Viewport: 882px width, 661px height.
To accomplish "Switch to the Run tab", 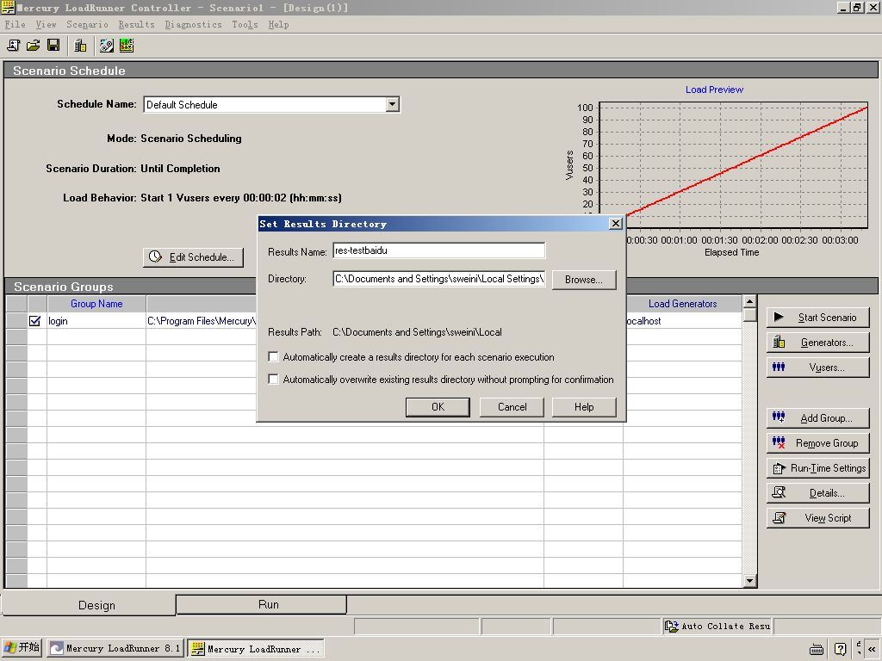I will point(268,604).
